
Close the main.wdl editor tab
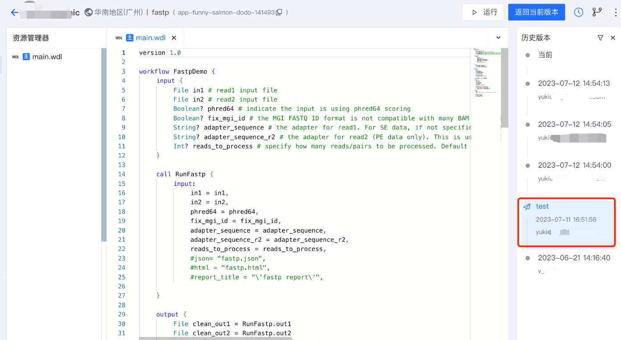[174, 38]
